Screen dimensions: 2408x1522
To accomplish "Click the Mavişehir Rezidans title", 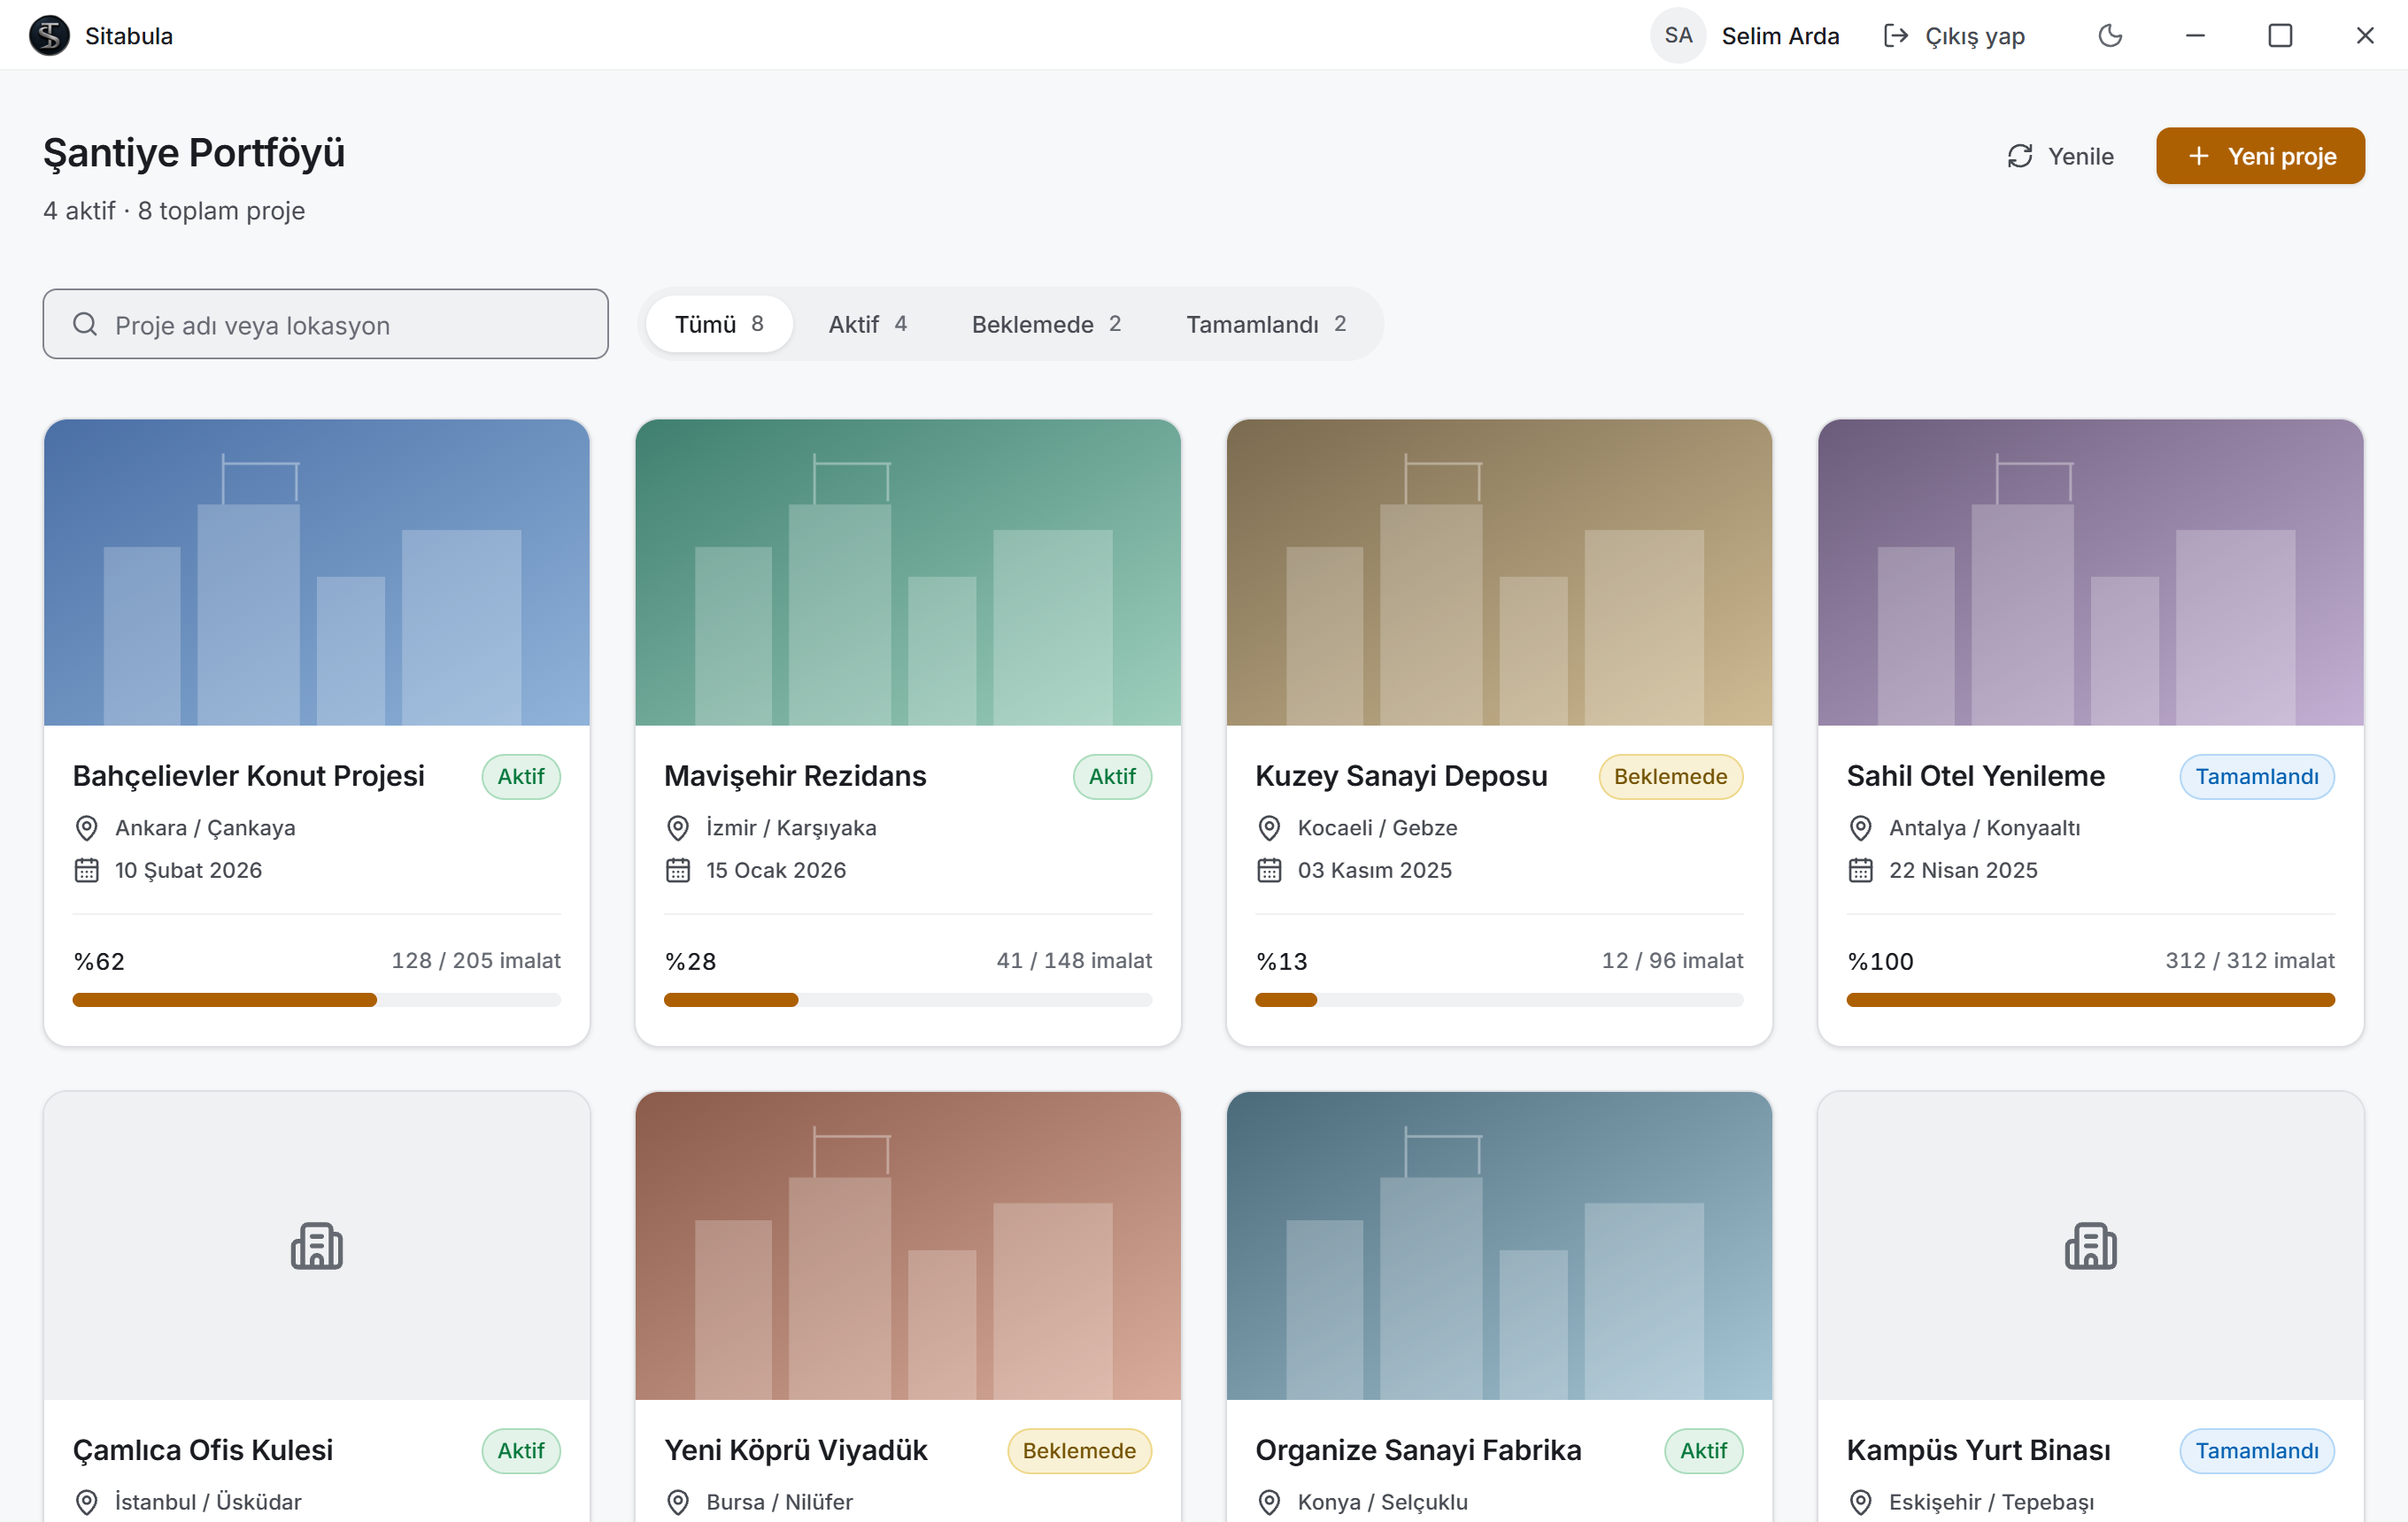I will (x=795, y=777).
